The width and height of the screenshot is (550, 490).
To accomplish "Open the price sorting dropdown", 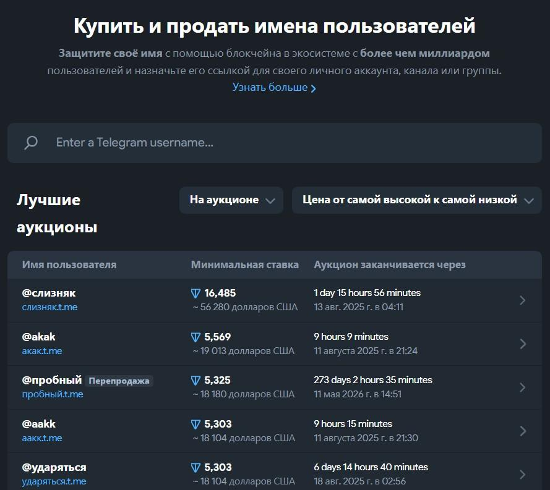I will coord(417,200).
